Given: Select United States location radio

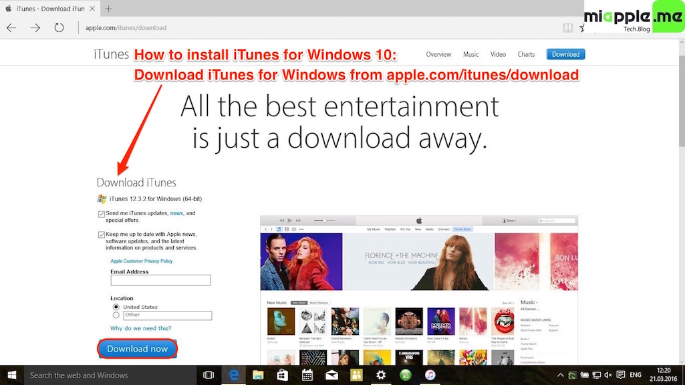Looking at the screenshot, I should (x=116, y=307).
